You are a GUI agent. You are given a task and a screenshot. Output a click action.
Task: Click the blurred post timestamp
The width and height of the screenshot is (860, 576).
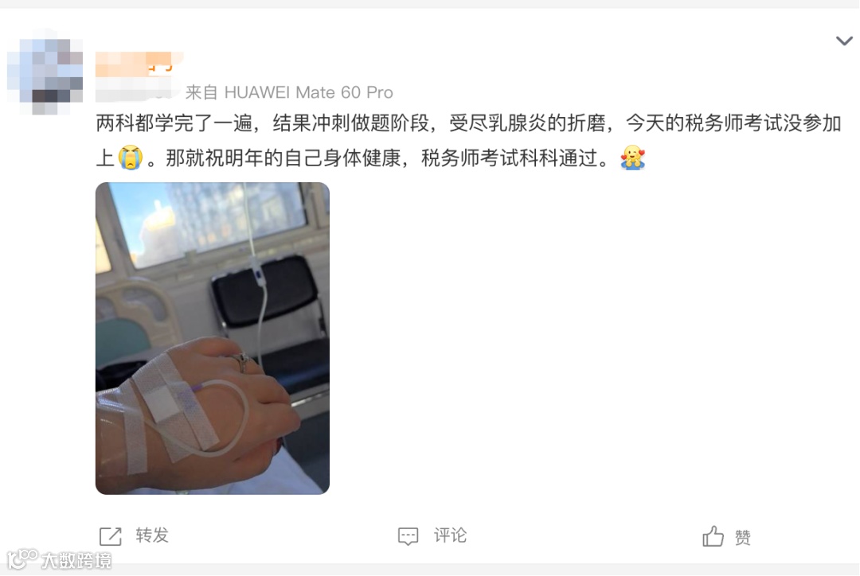[x=137, y=91]
